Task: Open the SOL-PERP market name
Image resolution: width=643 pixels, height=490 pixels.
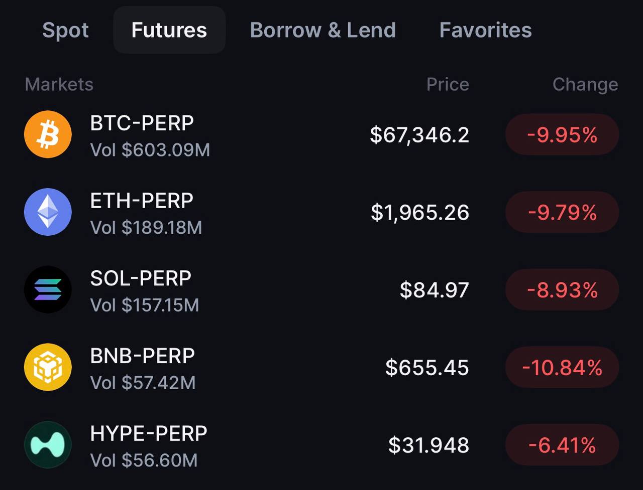Action: [141, 278]
